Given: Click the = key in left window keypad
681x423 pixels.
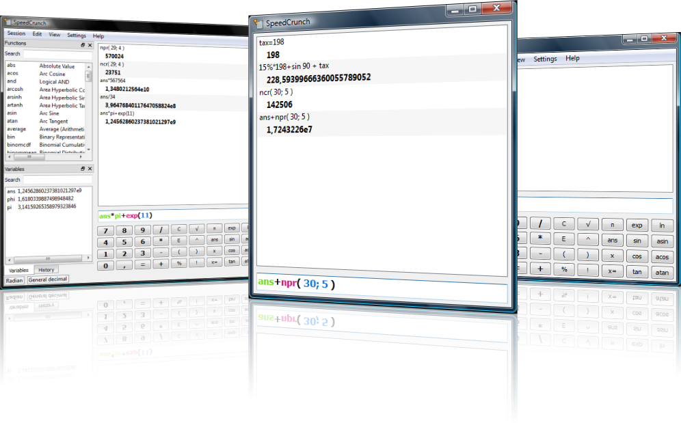Looking at the screenshot, I should [142, 264].
